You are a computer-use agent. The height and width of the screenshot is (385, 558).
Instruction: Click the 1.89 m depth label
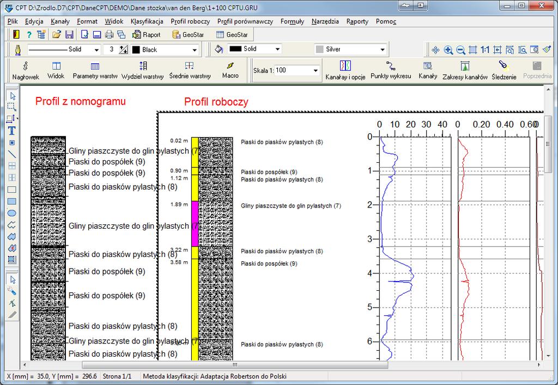coord(179,204)
